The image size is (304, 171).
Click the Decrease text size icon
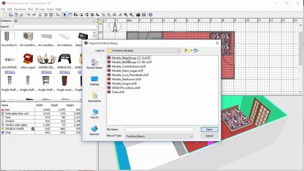coord(109,15)
